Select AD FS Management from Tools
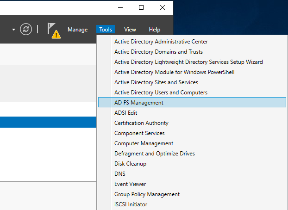288x210 pixels. (x=138, y=103)
